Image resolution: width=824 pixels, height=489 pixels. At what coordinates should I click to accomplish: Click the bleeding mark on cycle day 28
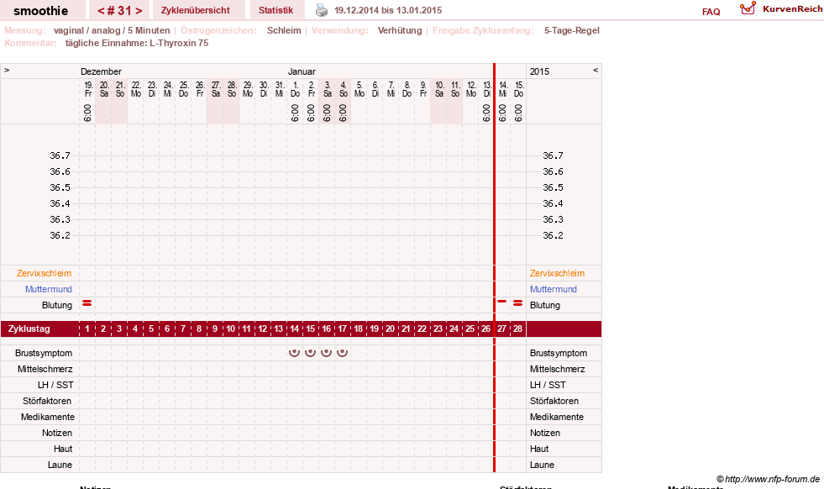click(x=517, y=302)
